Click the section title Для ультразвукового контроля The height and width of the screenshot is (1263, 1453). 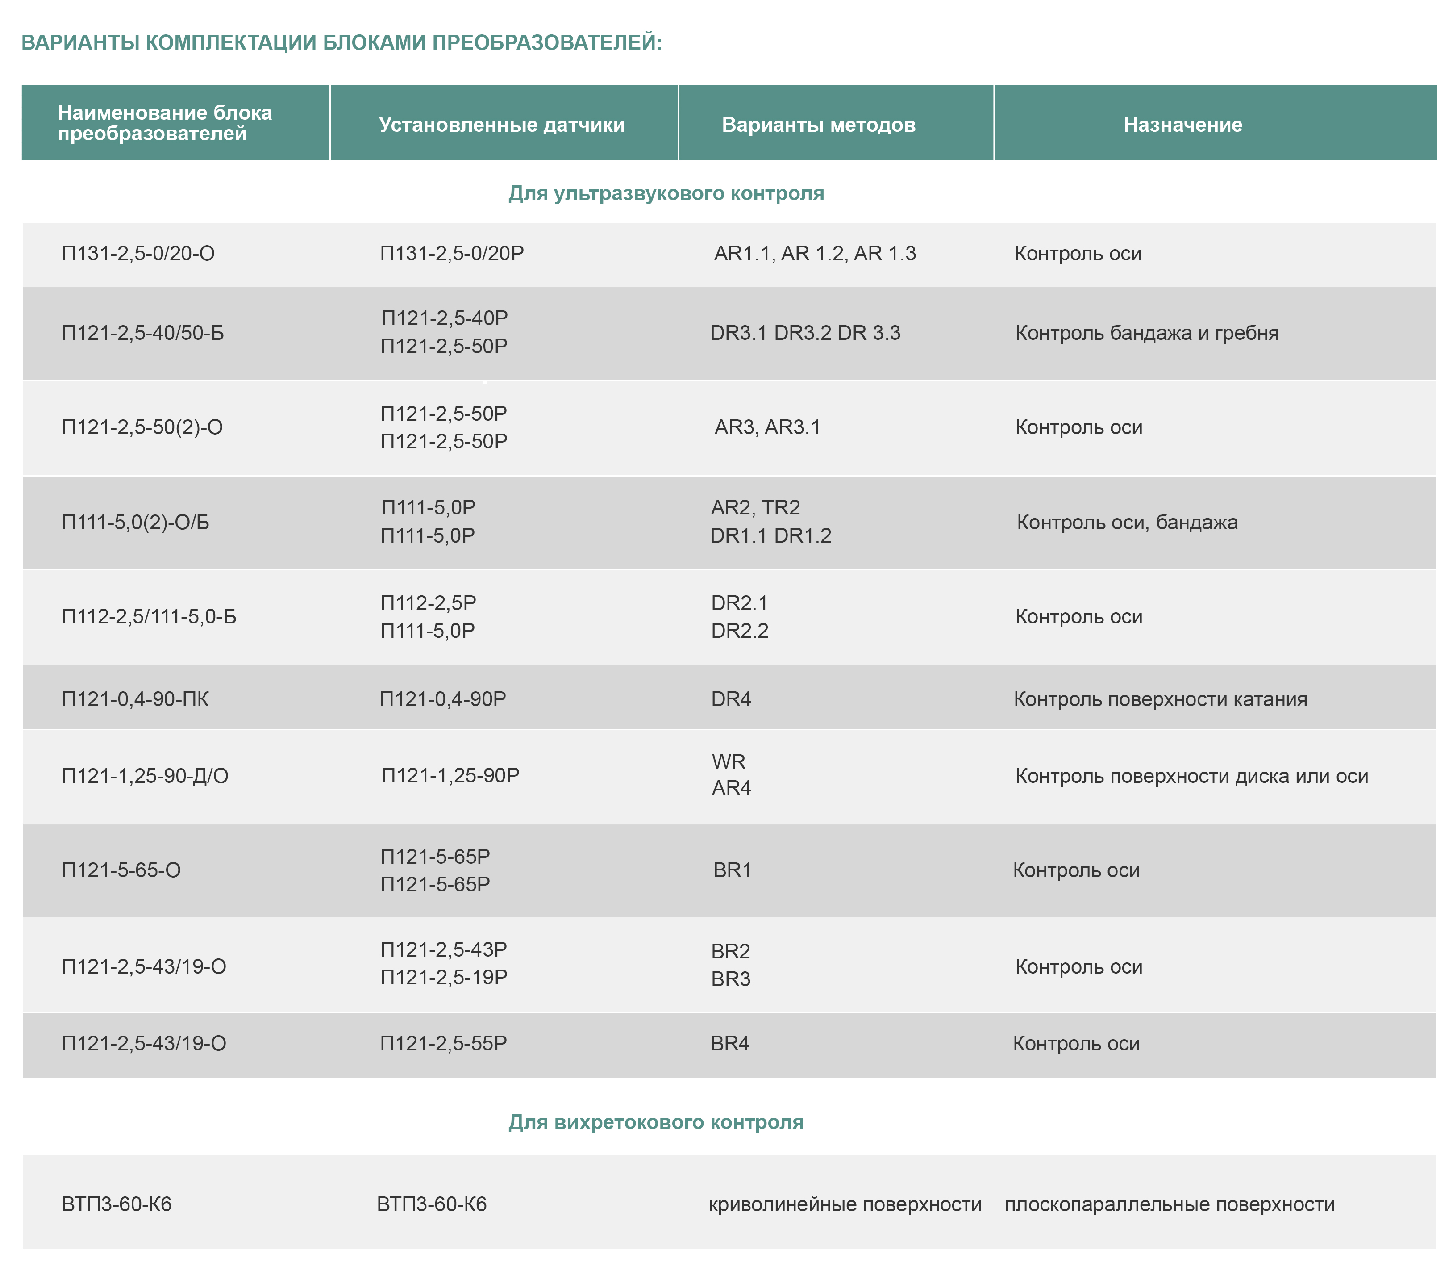point(666,193)
